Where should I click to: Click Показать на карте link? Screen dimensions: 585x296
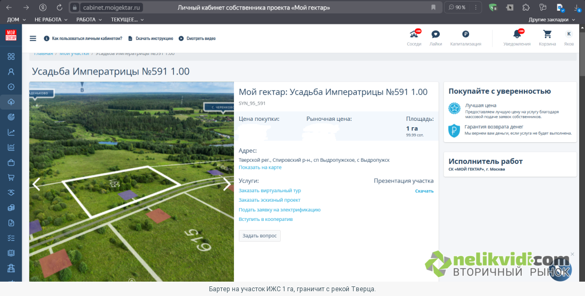[x=260, y=167]
